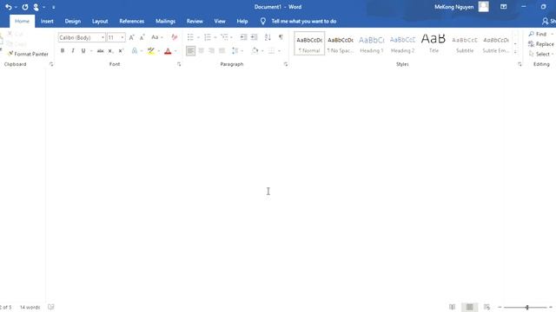
Task: Click the Replace button
Action: coord(541,44)
